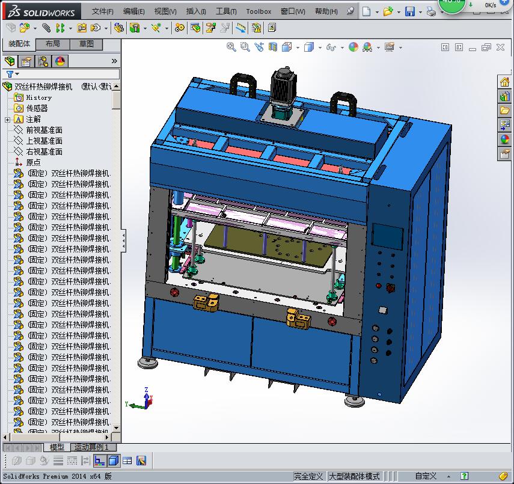Click the Bill of Materials icon
Viewport: 514px width, 484px height.
pyautogui.click(x=195, y=28)
